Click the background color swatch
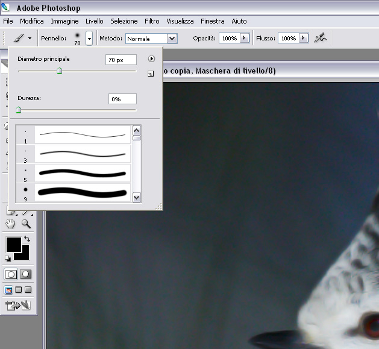379x349 pixels. tap(25, 256)
